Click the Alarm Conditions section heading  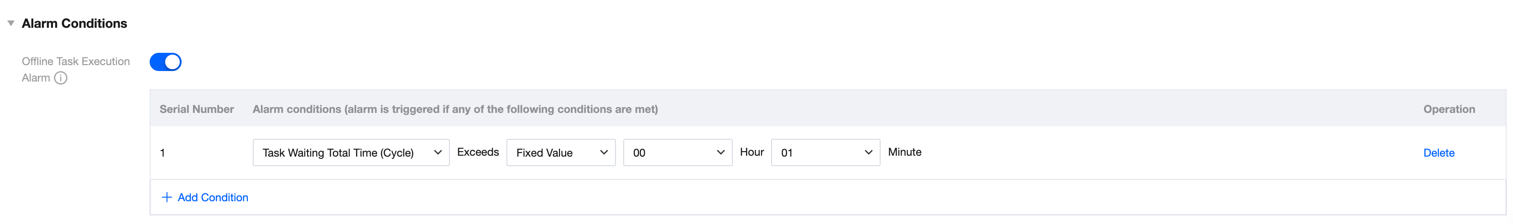(x=74, y=24)
